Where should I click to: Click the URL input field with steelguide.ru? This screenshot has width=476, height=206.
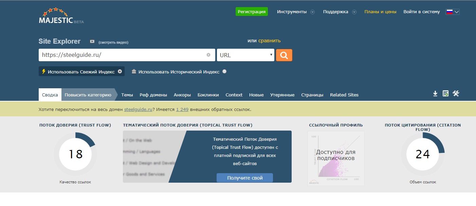click(127, 55)
